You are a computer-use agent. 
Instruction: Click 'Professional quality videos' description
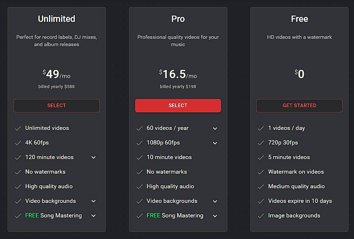pos(178,41)
